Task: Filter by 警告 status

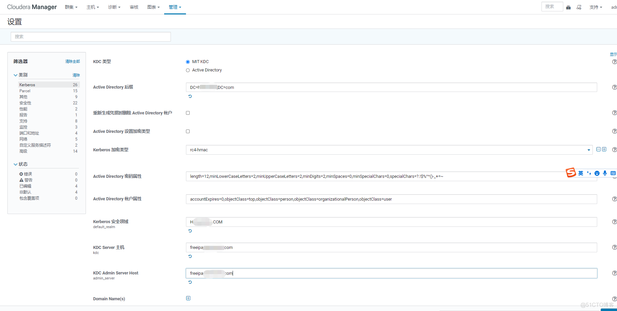Action: coord(49,180)
